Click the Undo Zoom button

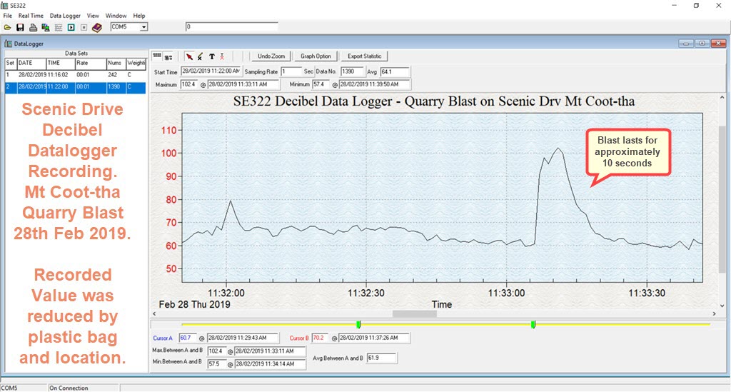271,56
